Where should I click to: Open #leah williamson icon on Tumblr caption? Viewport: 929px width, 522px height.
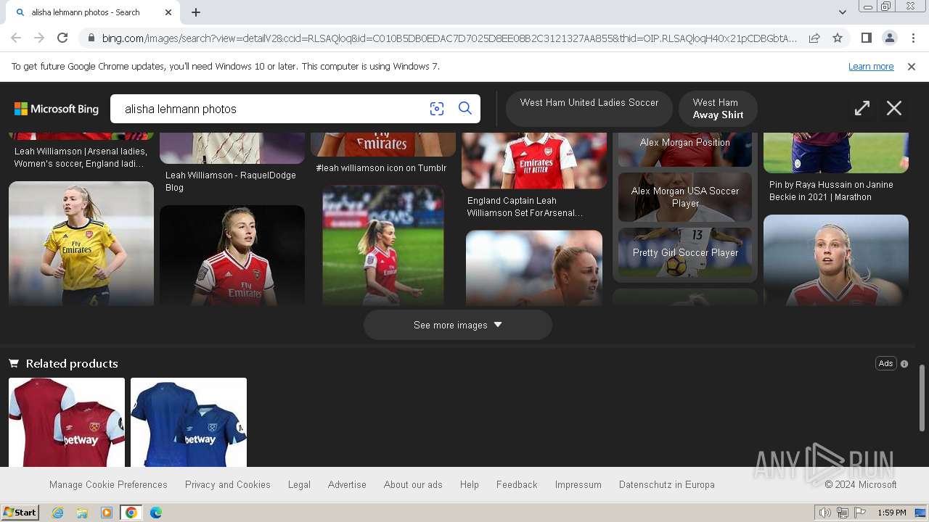click(381, 168)
